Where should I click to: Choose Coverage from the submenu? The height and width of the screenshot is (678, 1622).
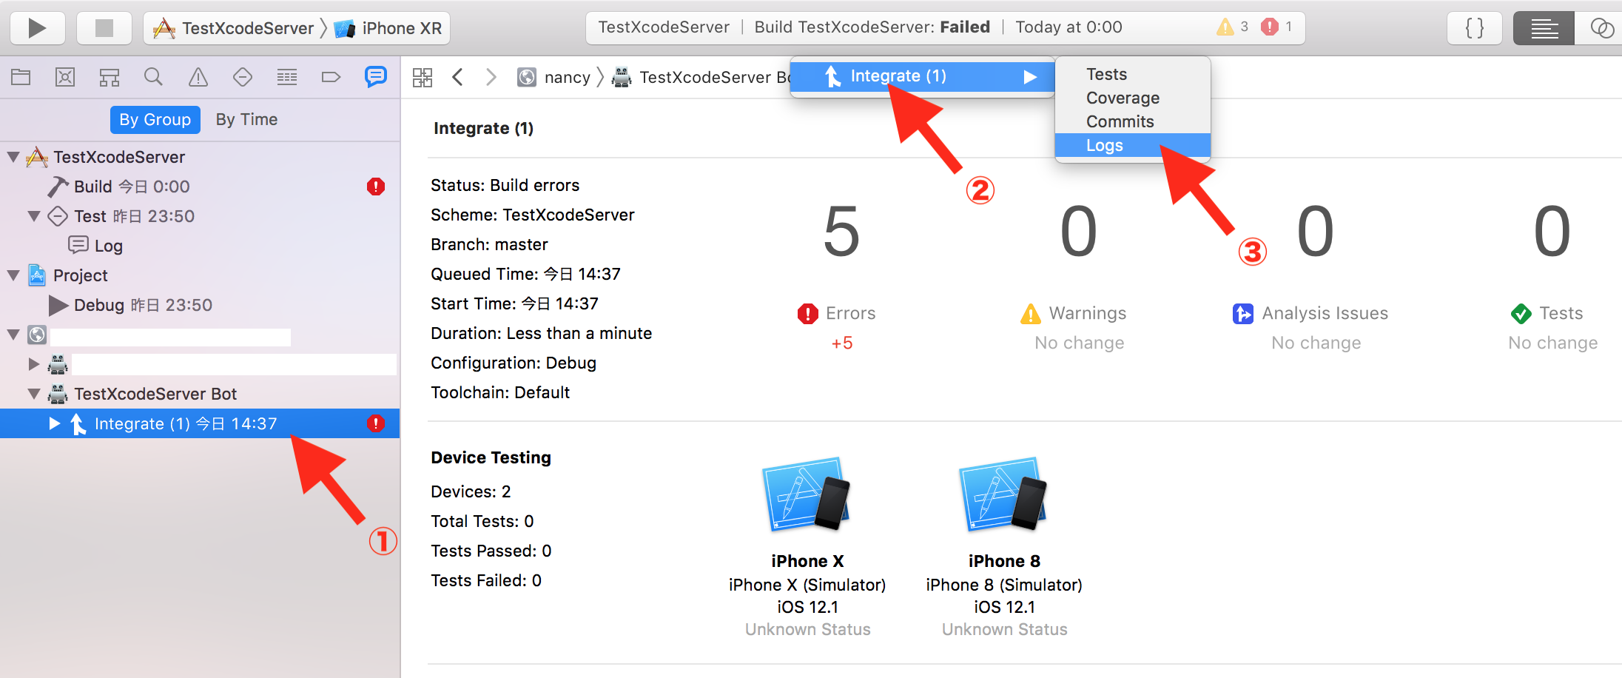click(x=1133, y=98)
